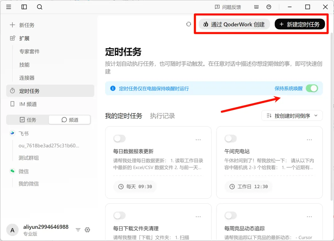Click the gauge icon in title bar
The height and width of the screenshot is (241, 334).
pos(269,7)
